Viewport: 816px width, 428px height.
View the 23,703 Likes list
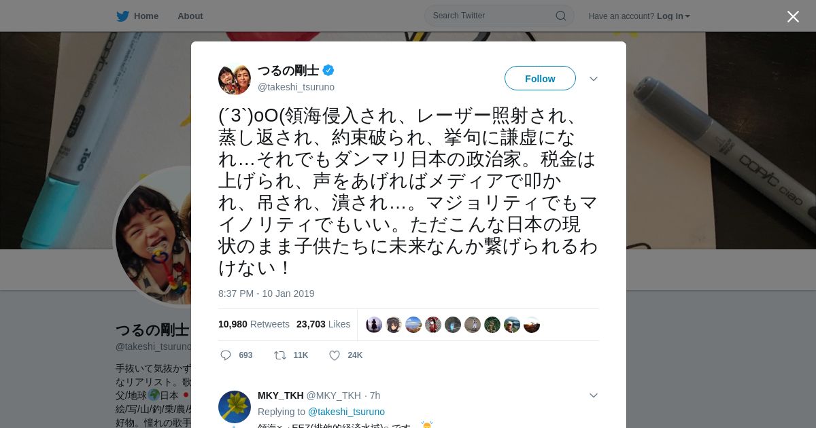tap(324, 324)
